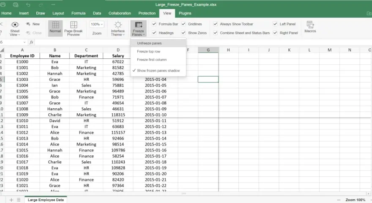Switch to Page Break Preview
372x203 pixels.
[73, 28]
